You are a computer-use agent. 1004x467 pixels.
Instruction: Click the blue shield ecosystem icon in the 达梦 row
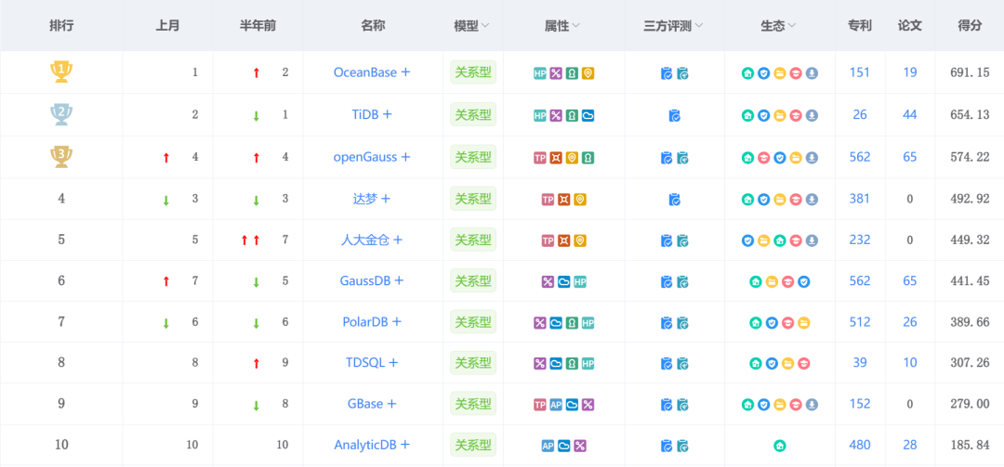tap(763, 200)
